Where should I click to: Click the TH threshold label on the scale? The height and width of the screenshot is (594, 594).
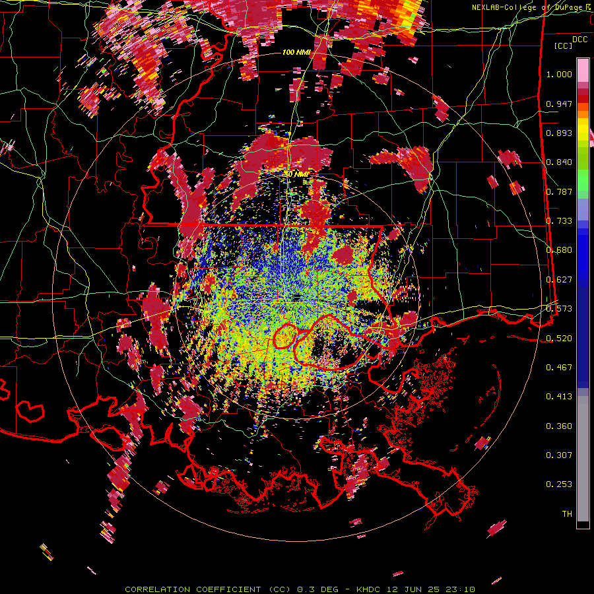point(567,514)
